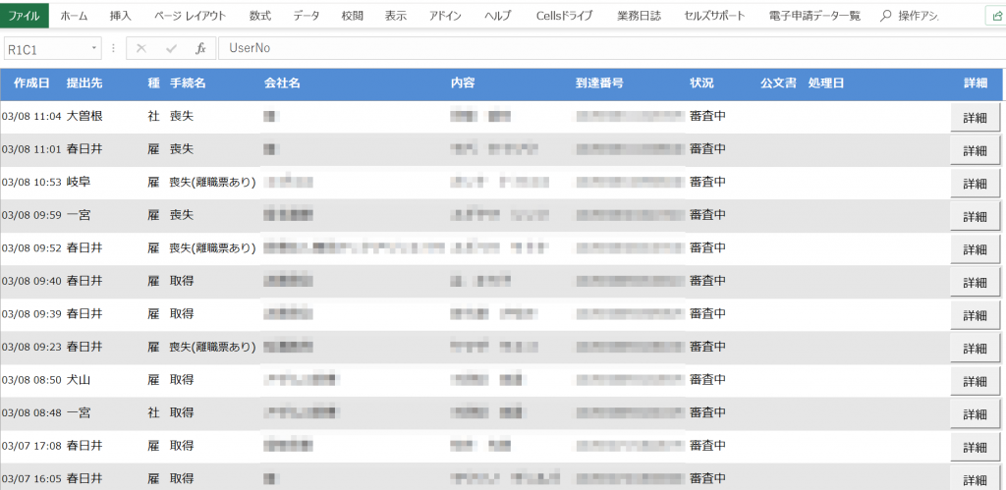This screenshot has width=1006, height=490.
Task: Click the 状況 column header
Action: (701, 83)
